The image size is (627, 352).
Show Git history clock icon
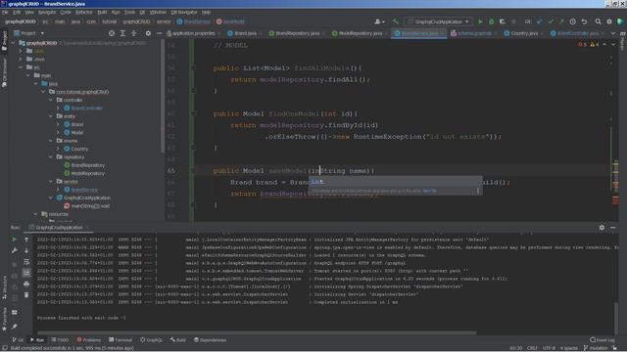(572, 22)
